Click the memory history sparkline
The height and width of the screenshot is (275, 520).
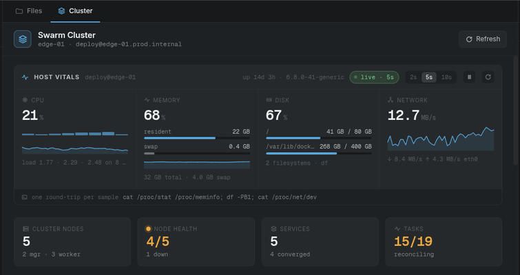[197, 165]
